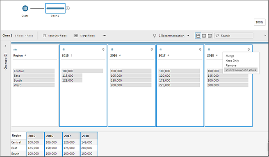
Task: Choose Keep Only from the context menu
Action: tap(232, 61)
